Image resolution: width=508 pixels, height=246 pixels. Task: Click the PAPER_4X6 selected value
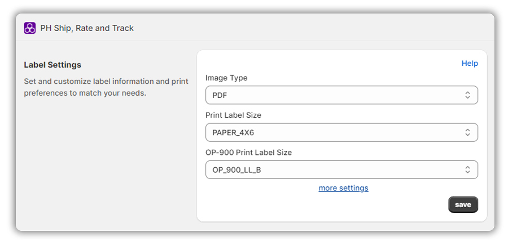(x=233, y=132)
